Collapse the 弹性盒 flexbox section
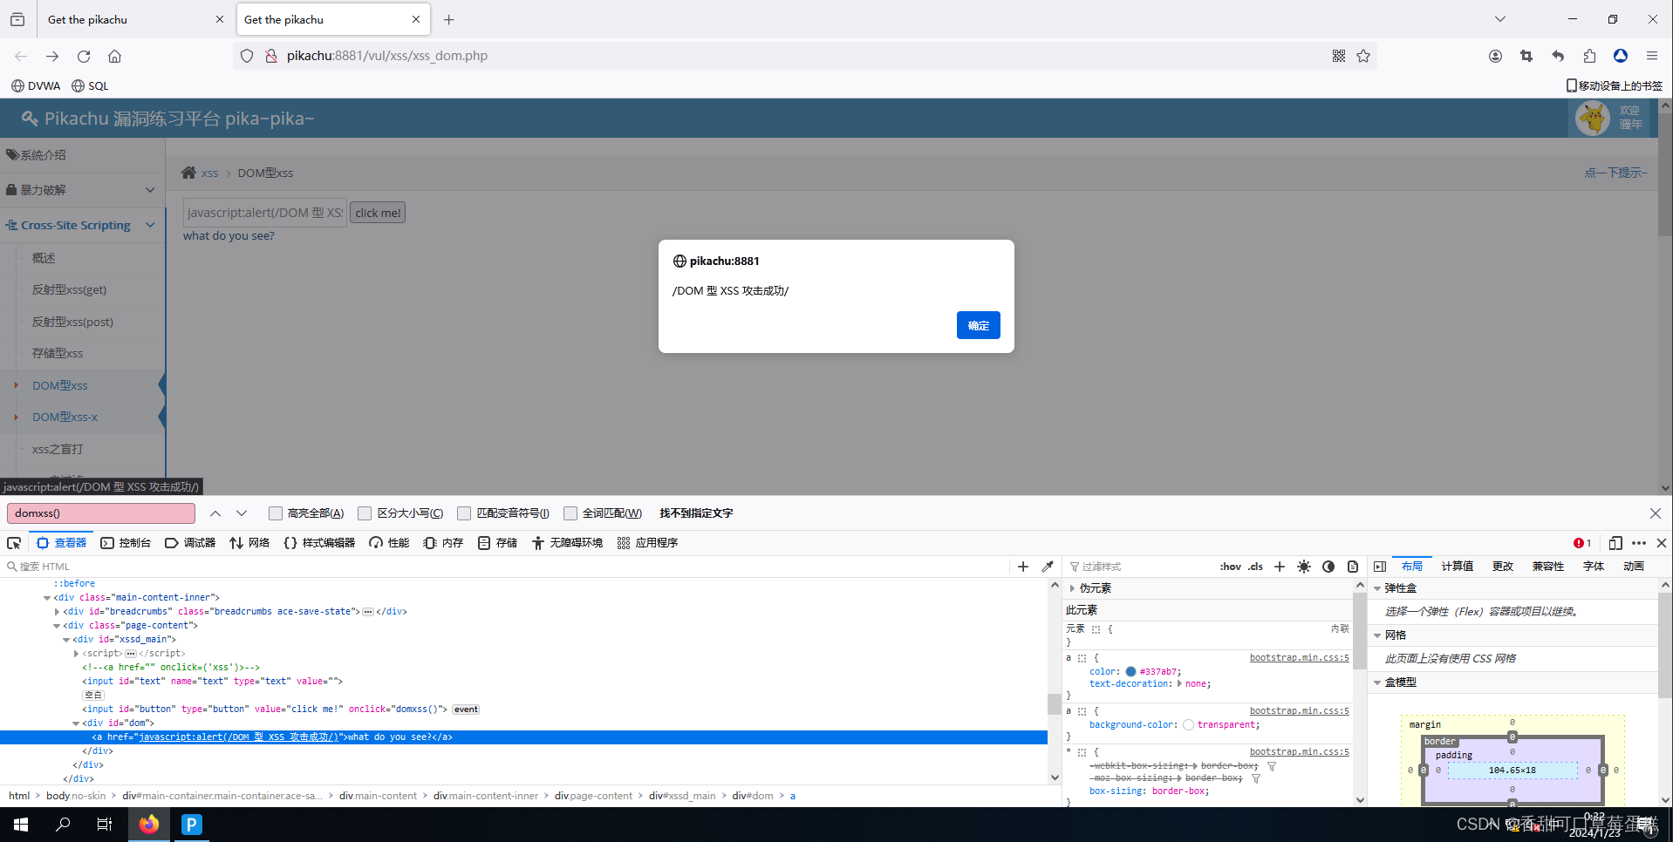Image resolution: width=1673 pixels, height=842 pixels. (1378, 588)
